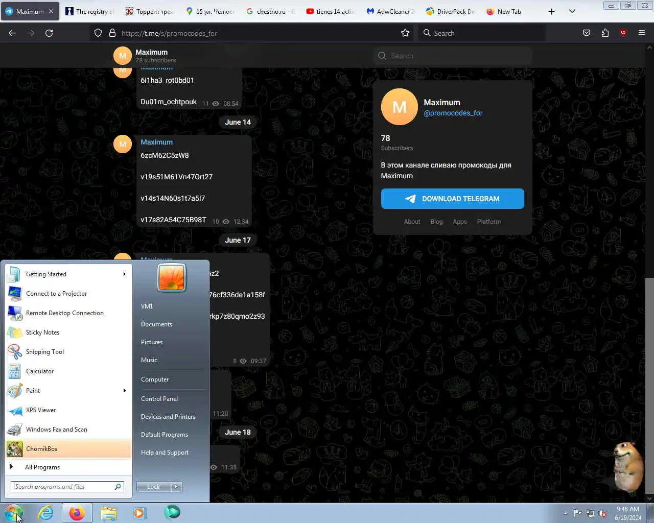The height and width of the screenshot is (523, 654).
Task: Reload the current page
Action: coord(49,33)
